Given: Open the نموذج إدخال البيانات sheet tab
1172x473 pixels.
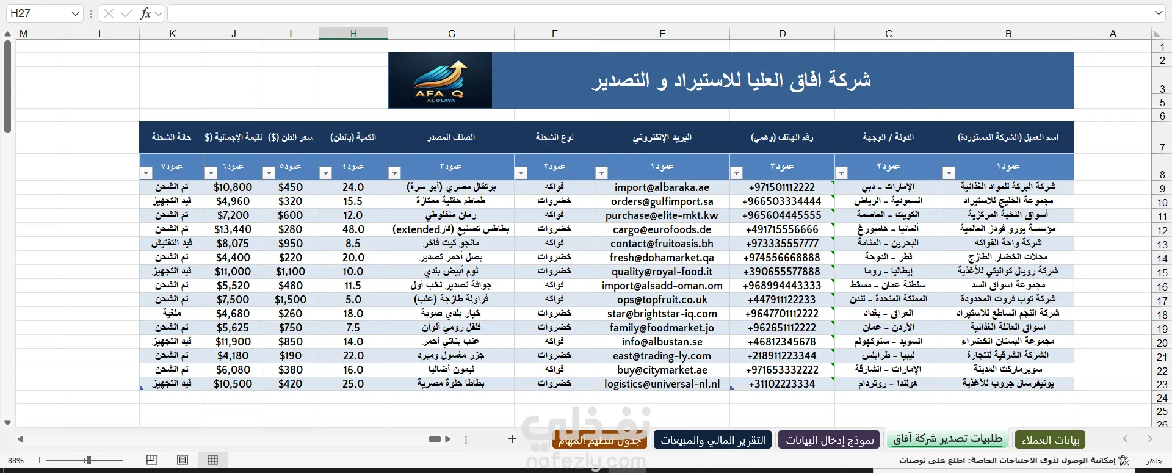Looking at the screenshot, I should [830, 439].
